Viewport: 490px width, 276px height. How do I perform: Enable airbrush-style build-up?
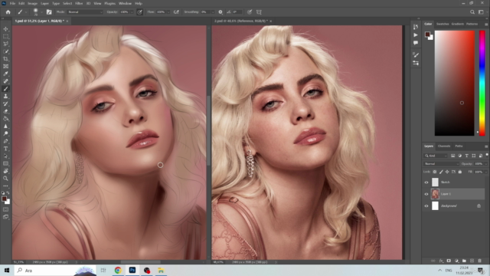tap(176, 12)
